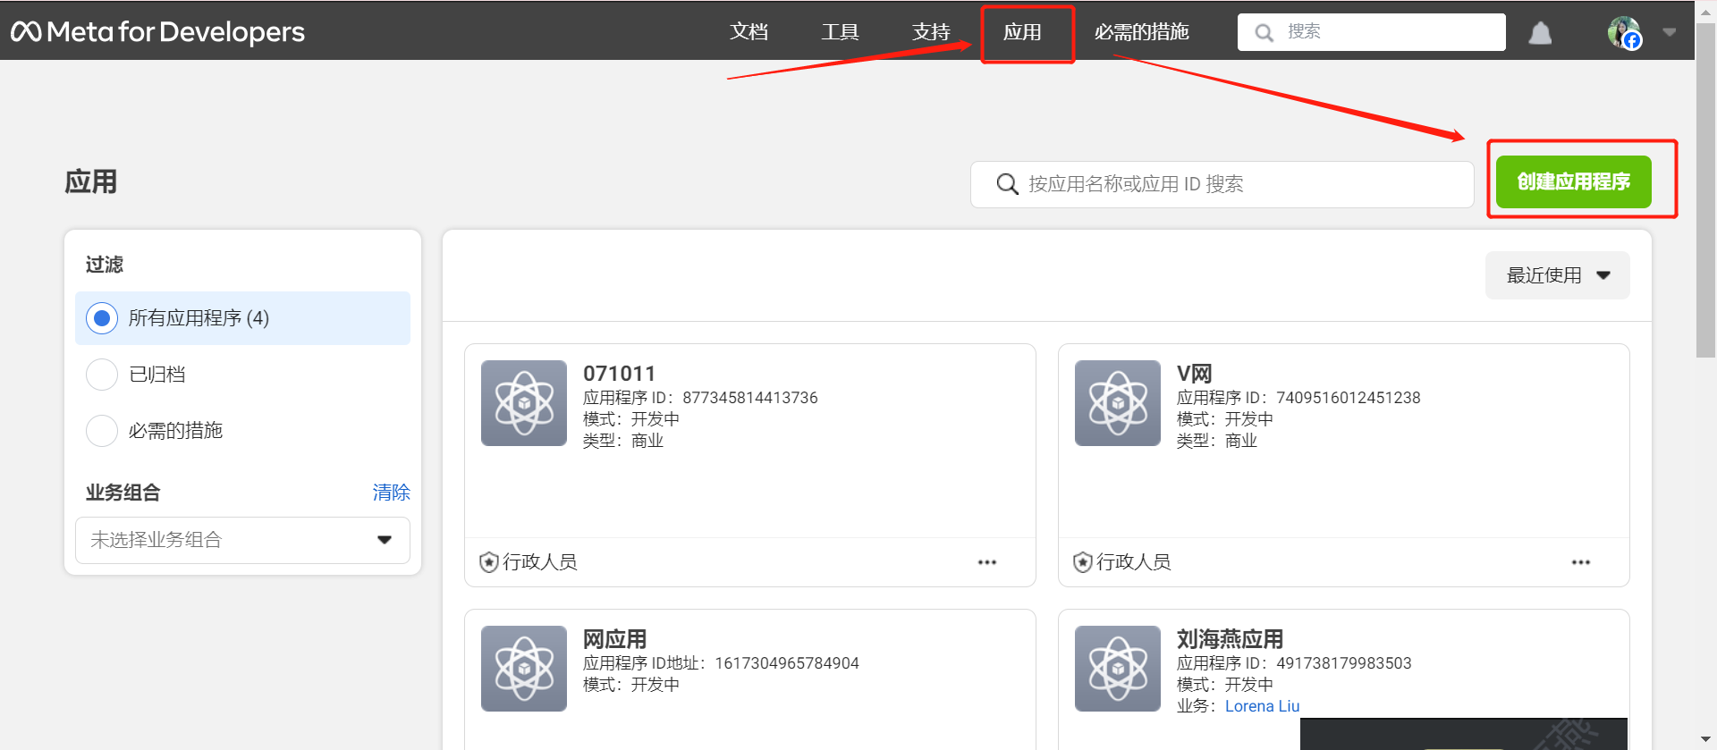This screenshot has width=1717, height=750.
Task: Click the 过滤 heading
Action: click(x=105, y=265)
